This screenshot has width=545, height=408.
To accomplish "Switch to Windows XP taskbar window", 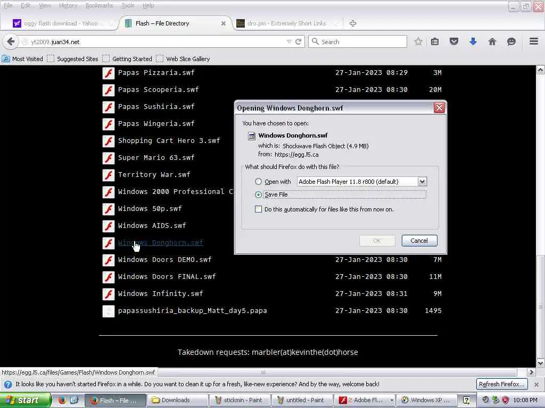I will click(425, 400).
